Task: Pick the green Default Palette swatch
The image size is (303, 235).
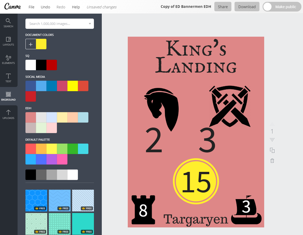Action: pyautogui.click(x=73, y=149)
